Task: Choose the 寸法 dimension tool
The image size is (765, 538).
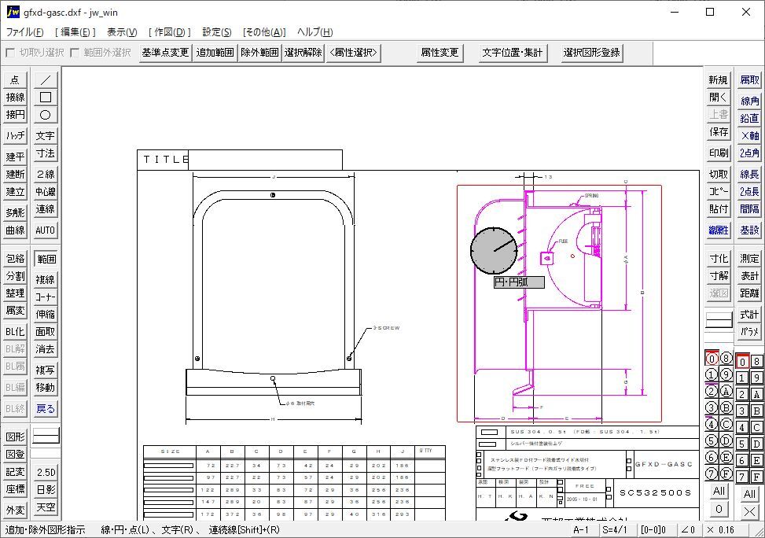Action: 46,154
